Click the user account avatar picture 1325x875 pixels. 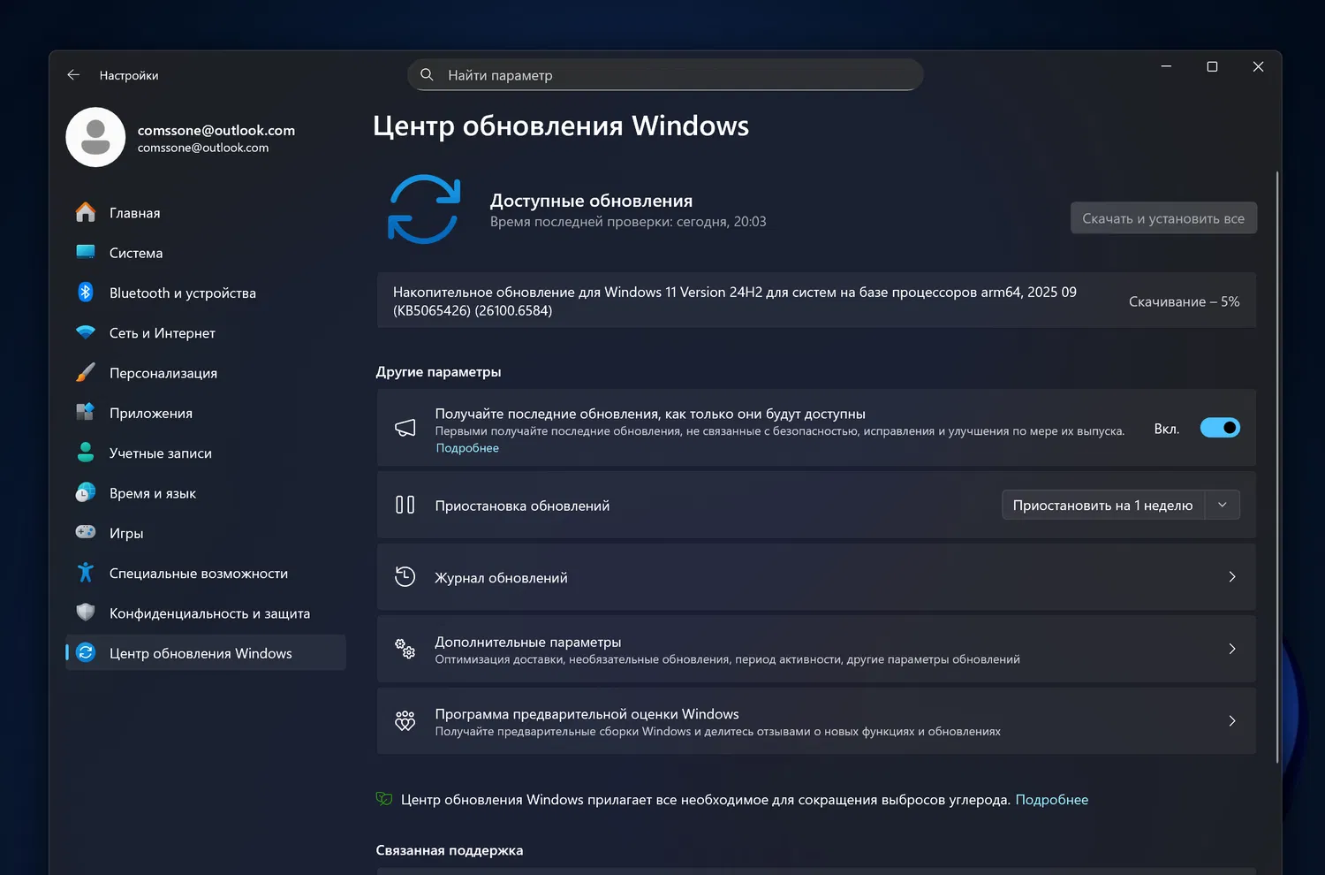95,137
